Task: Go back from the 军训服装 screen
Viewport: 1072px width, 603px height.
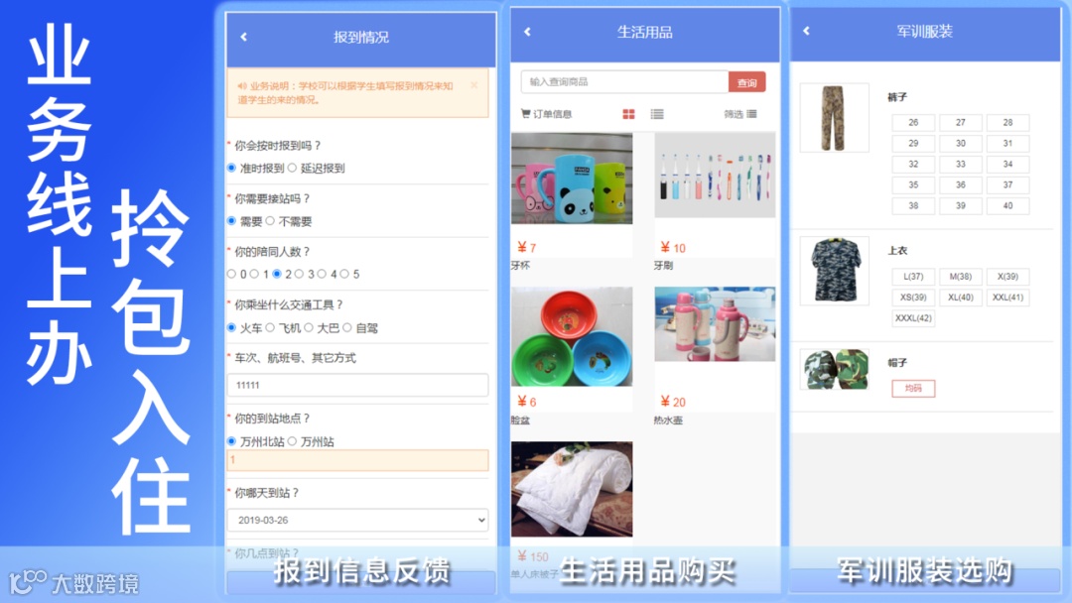Action: [x=807, y=31]
